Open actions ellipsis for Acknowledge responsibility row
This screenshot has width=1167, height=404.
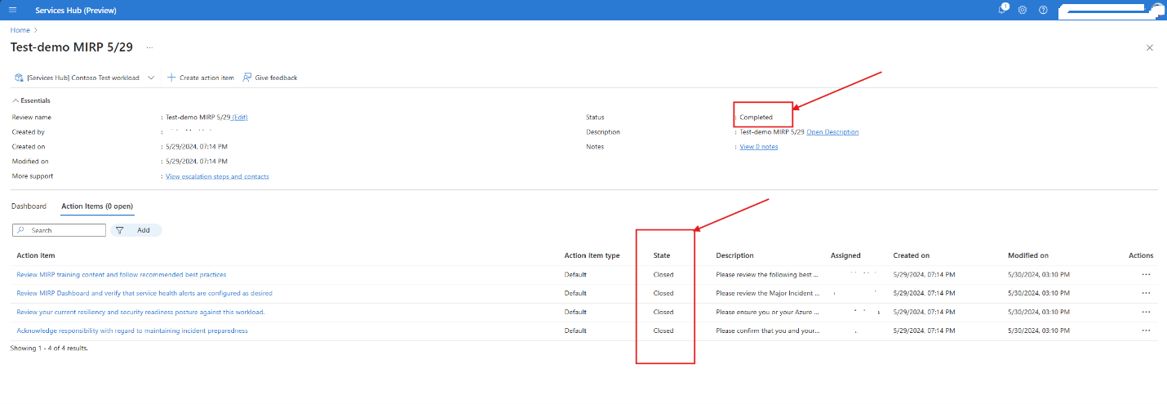coord(1146,331)
